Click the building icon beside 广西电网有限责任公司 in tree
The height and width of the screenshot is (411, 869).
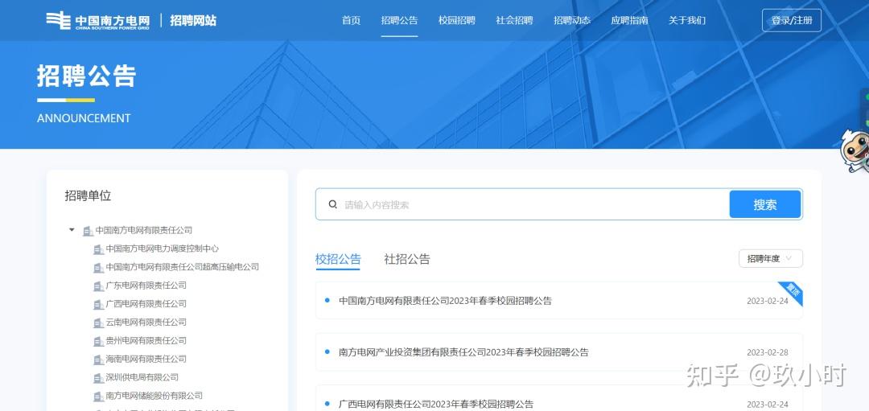[99, 305]
